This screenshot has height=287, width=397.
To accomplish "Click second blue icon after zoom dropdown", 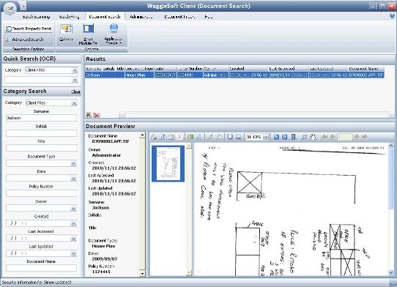I will [285, 137].
